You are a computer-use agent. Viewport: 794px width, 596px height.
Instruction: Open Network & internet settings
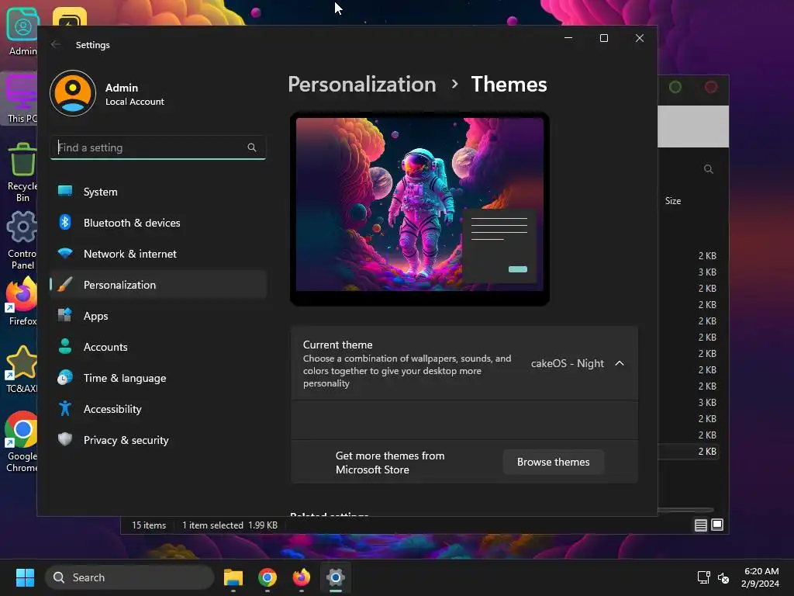coord(158,254)
